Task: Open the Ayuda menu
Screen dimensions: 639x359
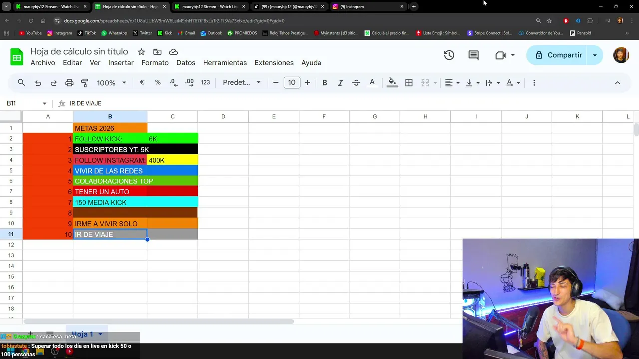Action: click(x=311, y=63)
